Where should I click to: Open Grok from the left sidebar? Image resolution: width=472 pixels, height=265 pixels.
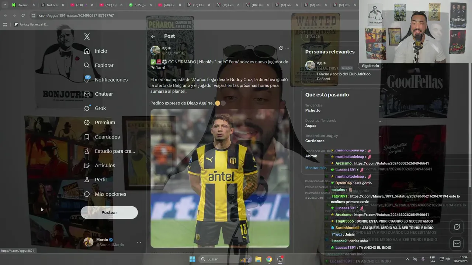[x=95, y=108]
